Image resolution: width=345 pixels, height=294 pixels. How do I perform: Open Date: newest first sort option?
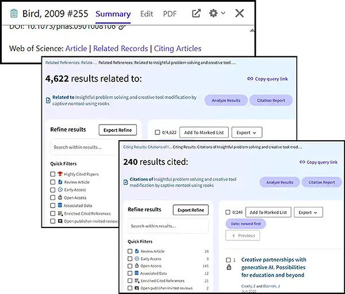(x=246, y=224)
